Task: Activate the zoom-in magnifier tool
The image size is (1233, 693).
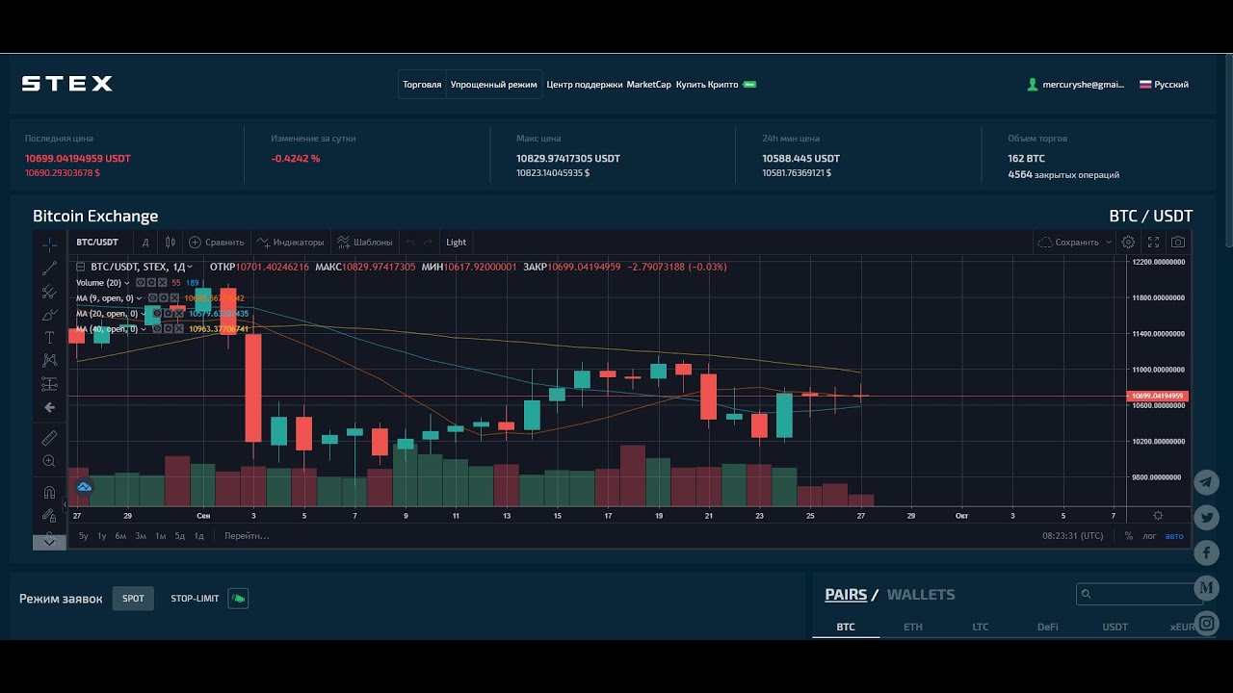Action: pos(49,461)
